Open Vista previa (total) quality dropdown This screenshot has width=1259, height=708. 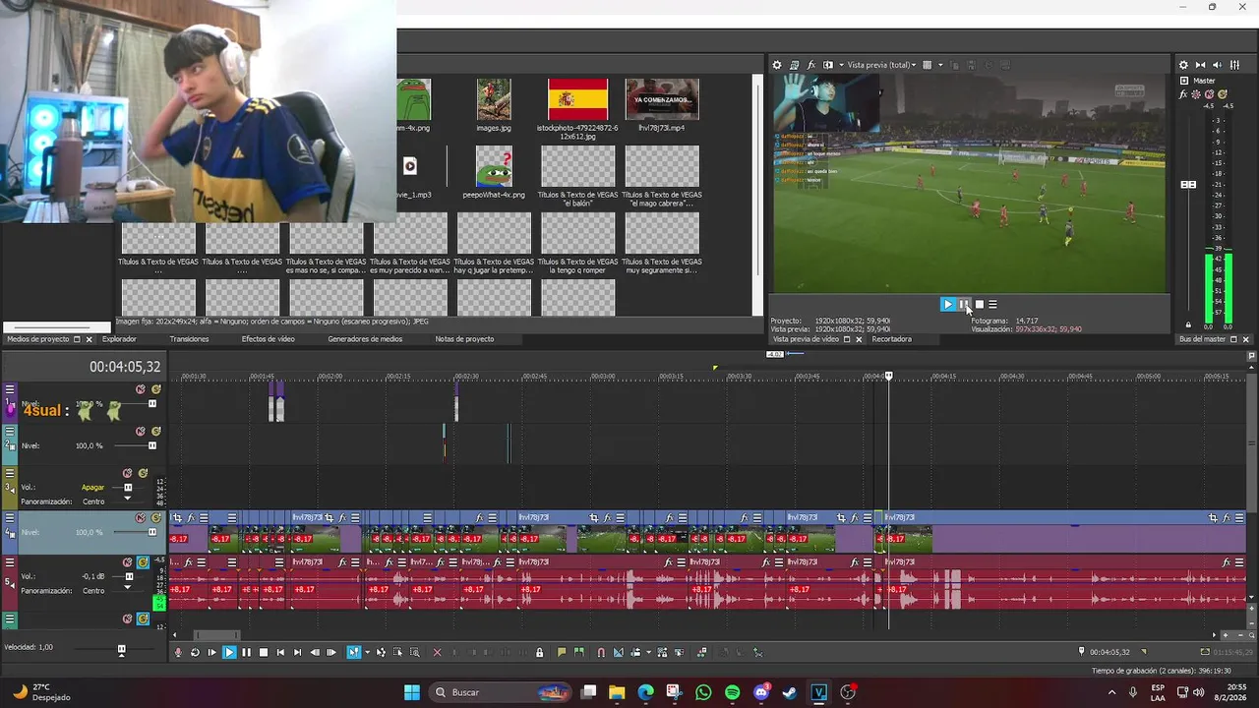882,65
